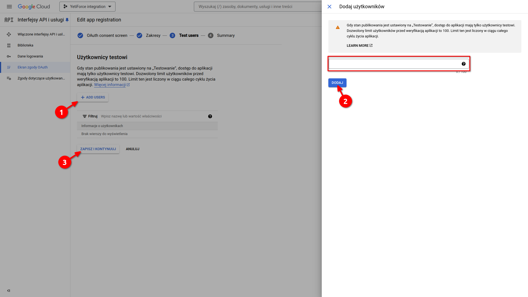Click the pin icon next to Interfejsy API
Screen dimensions: 528x297
(67, 20)
